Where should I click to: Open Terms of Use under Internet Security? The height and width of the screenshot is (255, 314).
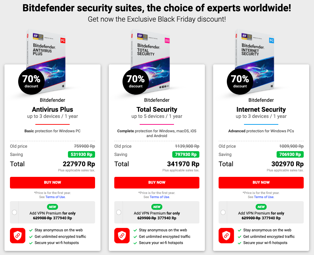coord(264,197)
